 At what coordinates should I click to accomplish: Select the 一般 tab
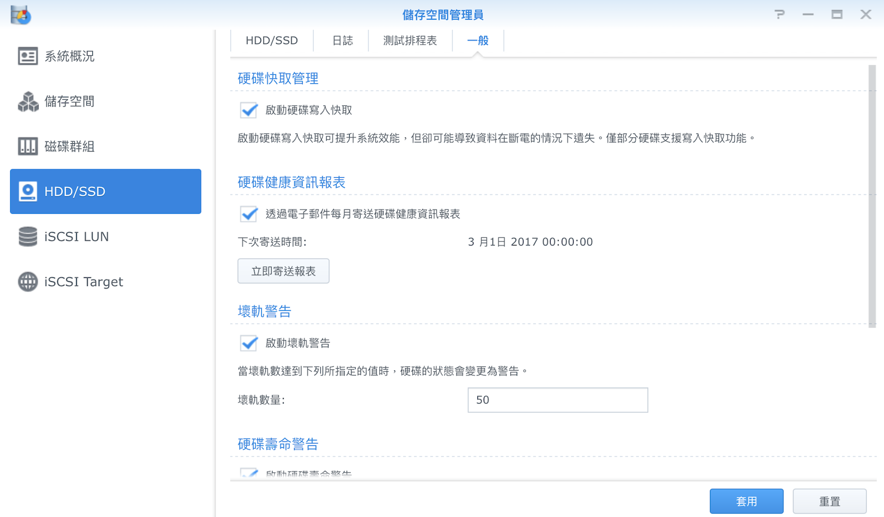tap(477, 41)
